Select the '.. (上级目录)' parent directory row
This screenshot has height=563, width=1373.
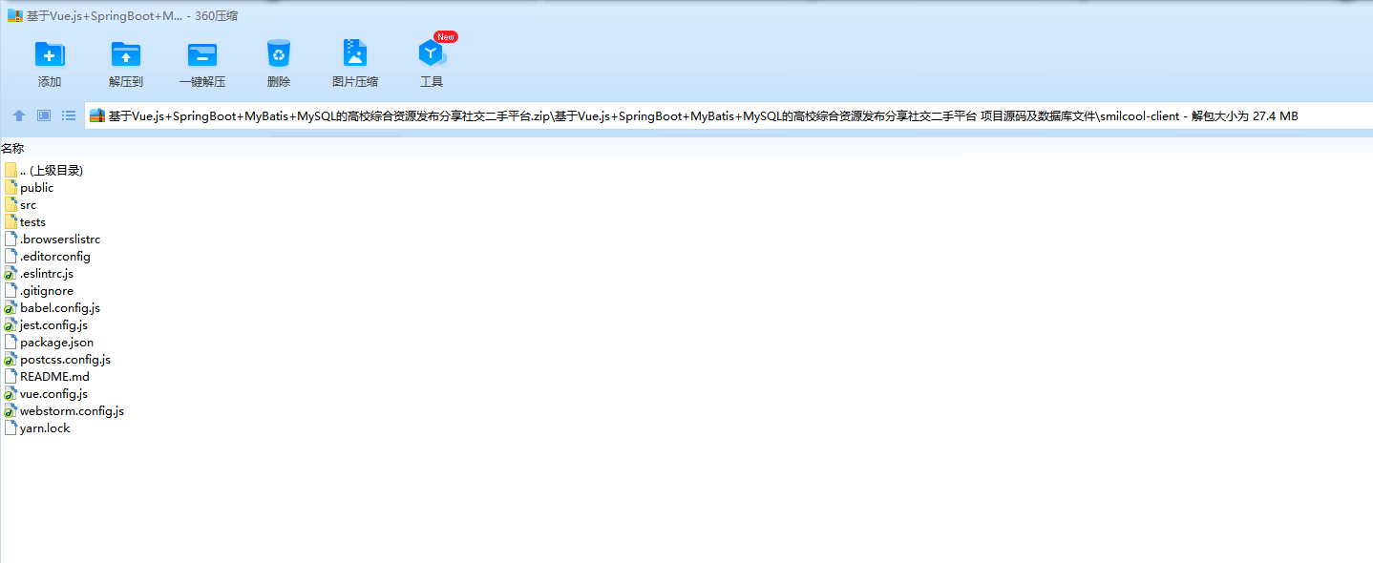pyautogui.click(x=44, y=170)
